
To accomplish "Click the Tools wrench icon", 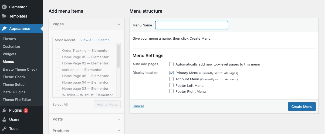I will point(4,129).
